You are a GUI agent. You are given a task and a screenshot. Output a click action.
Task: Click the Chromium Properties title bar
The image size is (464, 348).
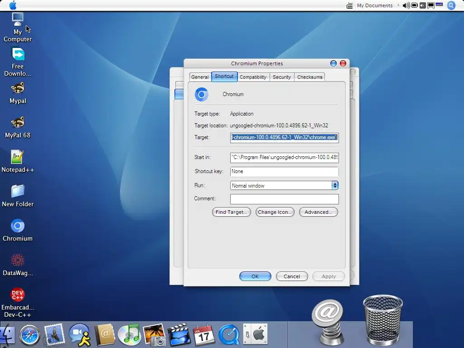pyautogui.click(x=257, y=63)
